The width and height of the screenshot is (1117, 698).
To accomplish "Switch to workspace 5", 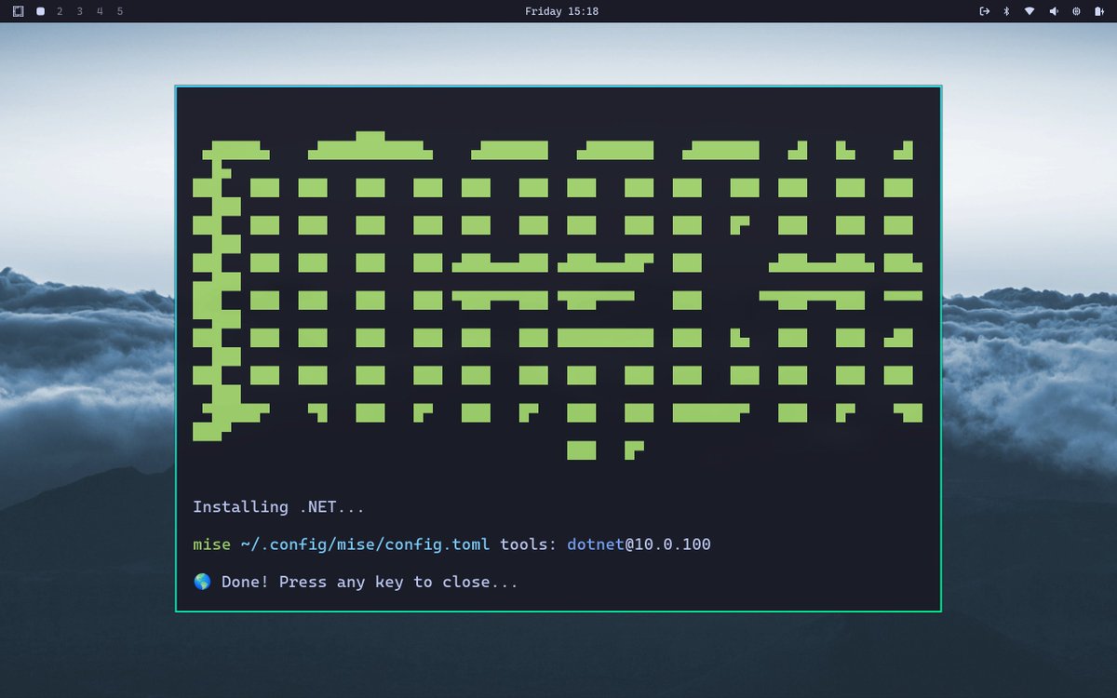I will pyautogui.click(x=120, y=11).
